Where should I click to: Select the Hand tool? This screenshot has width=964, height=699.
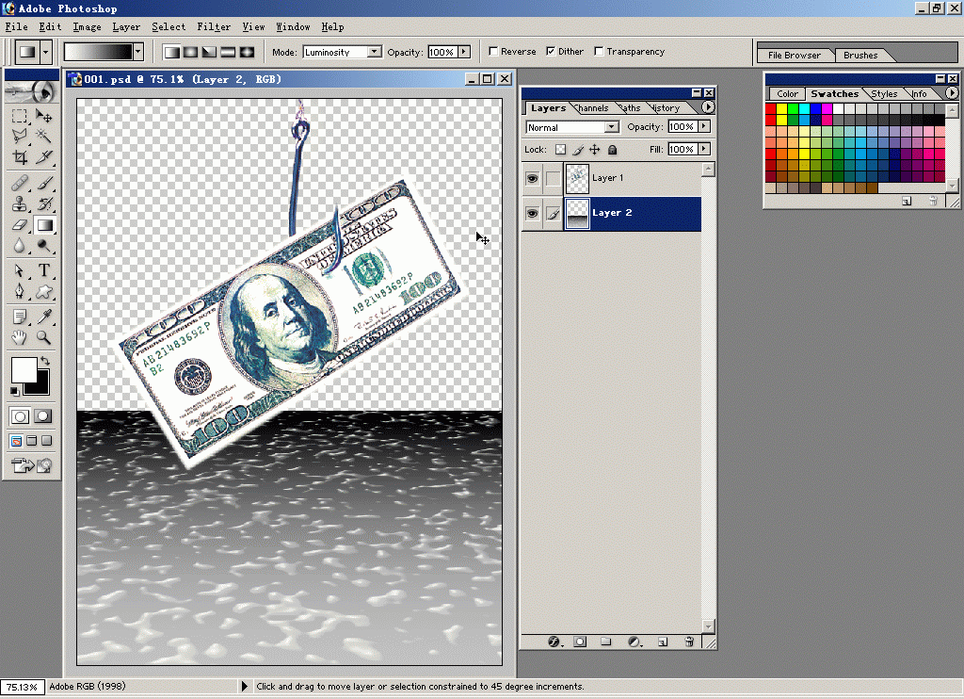(20, 337)
